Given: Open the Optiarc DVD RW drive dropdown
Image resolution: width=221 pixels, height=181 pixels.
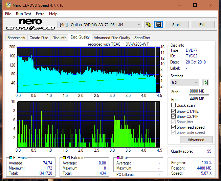Looking at the screenshot, I should (x=100, y=25).
